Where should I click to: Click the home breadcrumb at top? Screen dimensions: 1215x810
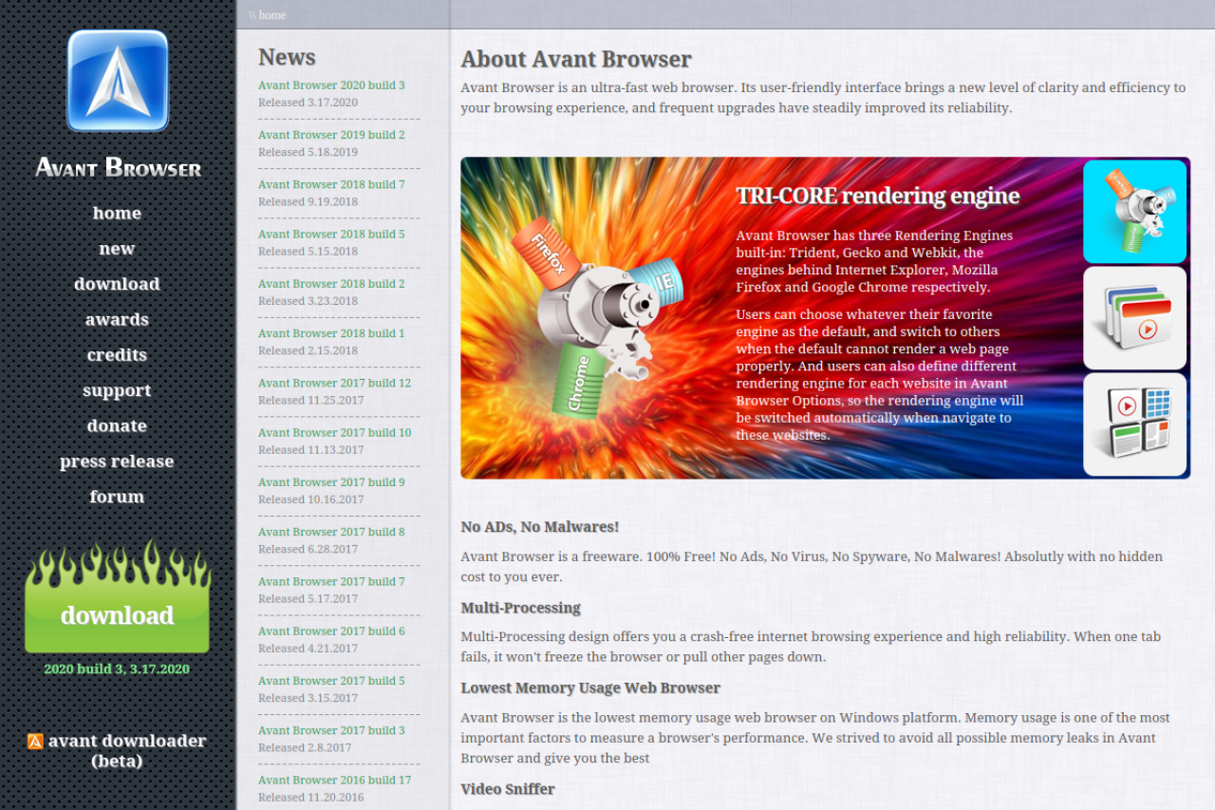[x=271, y=15]
